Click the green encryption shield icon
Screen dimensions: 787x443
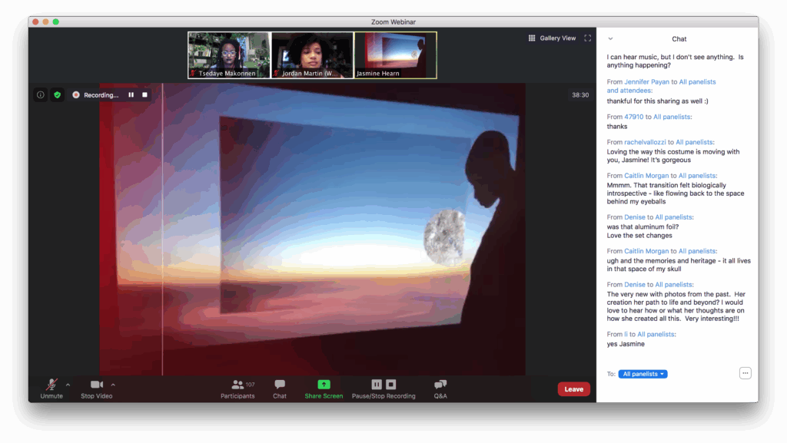(x=57, y=95)
